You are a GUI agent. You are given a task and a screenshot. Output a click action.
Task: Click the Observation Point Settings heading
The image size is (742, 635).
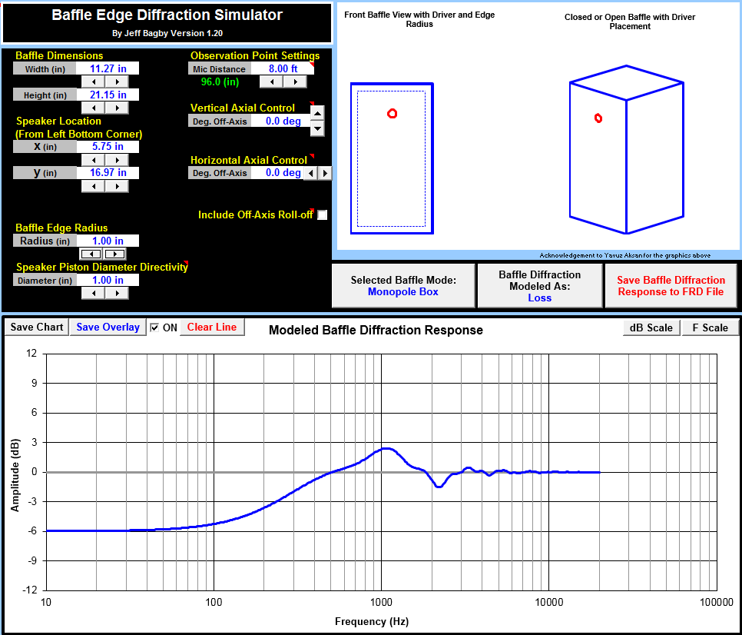pyautogui.click(x=255, y=56)
